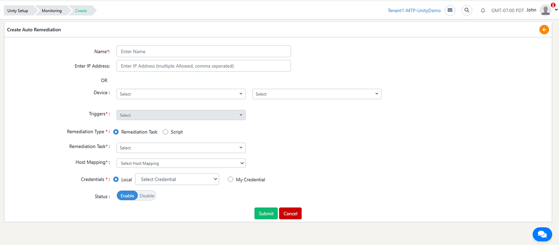
Task: Open the Select Credential dropdown
Action: pyautogui.click(x=177, y=179)
